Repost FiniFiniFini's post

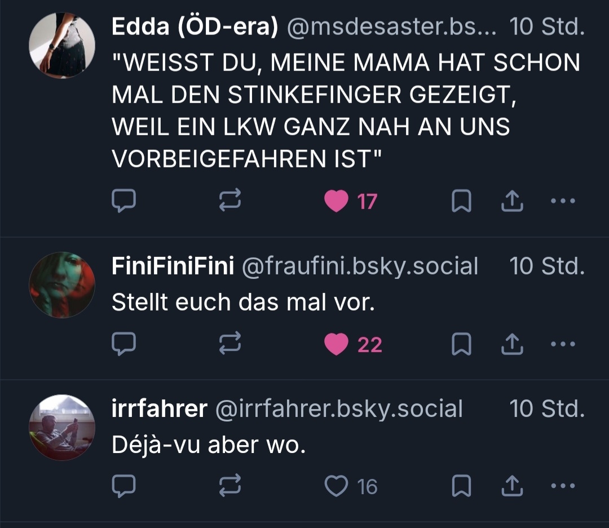click(x=230, y=344)
